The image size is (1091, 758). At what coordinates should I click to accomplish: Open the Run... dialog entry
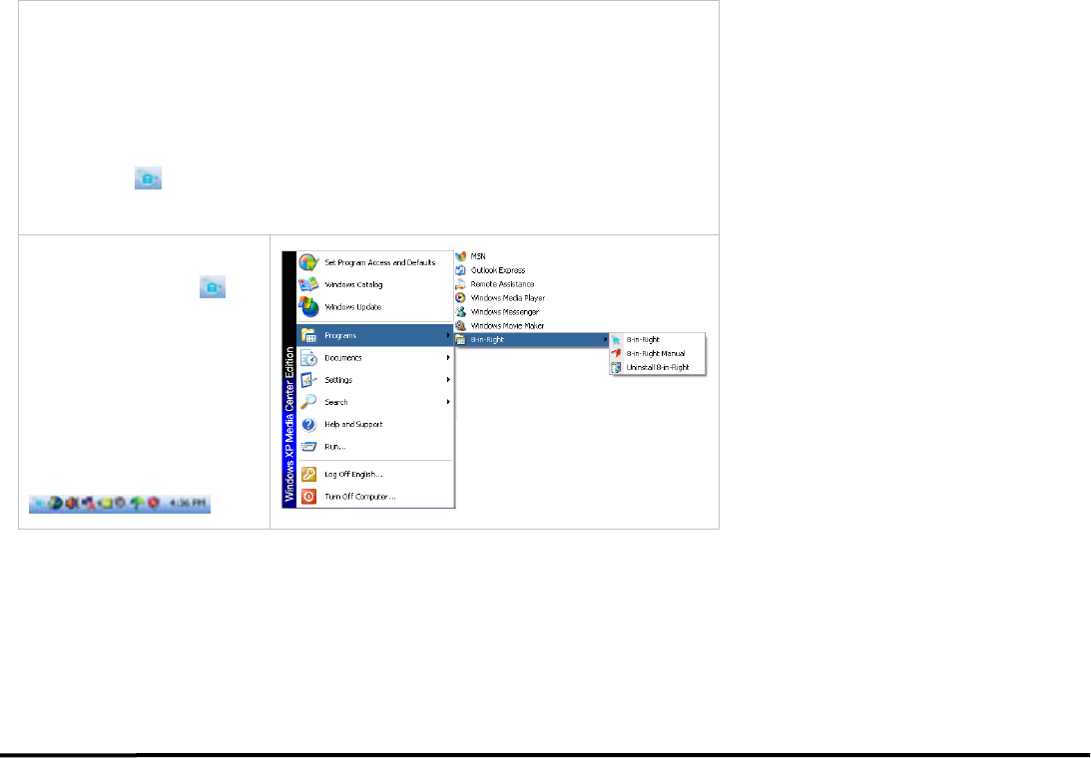(x=375, y=447)
